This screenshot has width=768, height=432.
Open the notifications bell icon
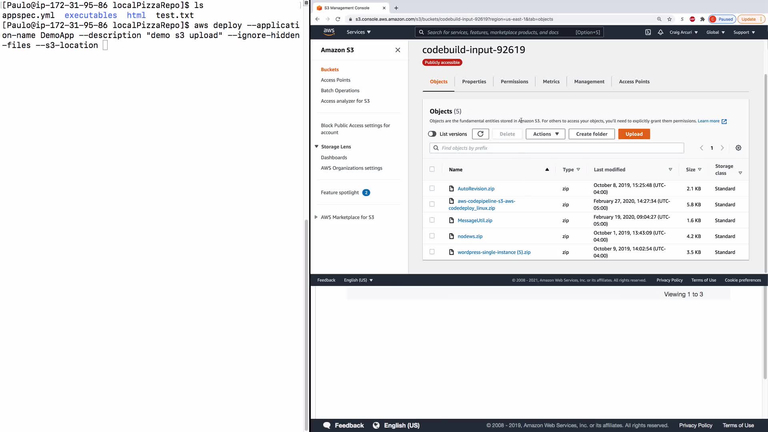[660, 32]
